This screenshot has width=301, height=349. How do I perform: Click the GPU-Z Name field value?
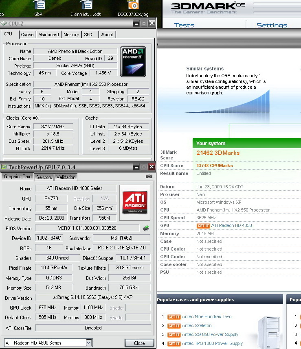point(76,188)
